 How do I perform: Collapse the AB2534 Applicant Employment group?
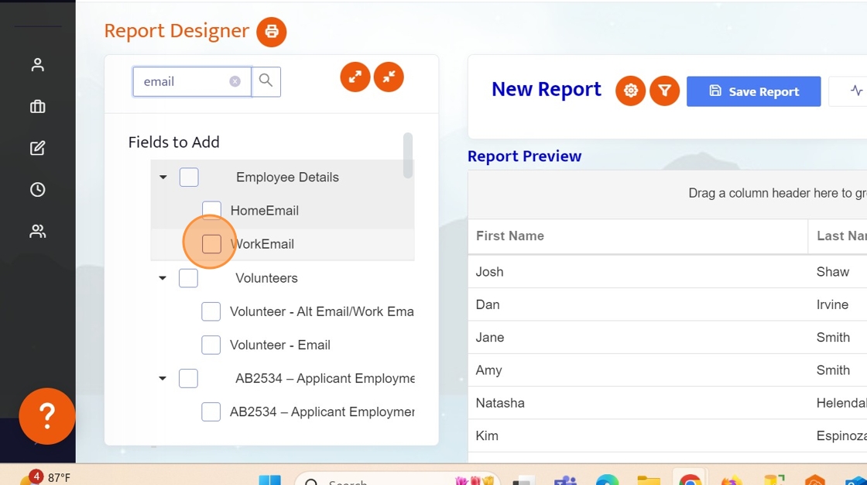(163, 379)
